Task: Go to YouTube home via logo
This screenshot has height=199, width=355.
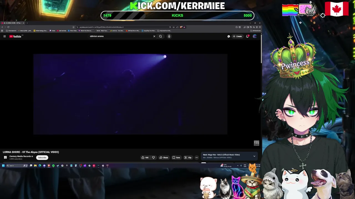Action: click(x=16, y=36)
